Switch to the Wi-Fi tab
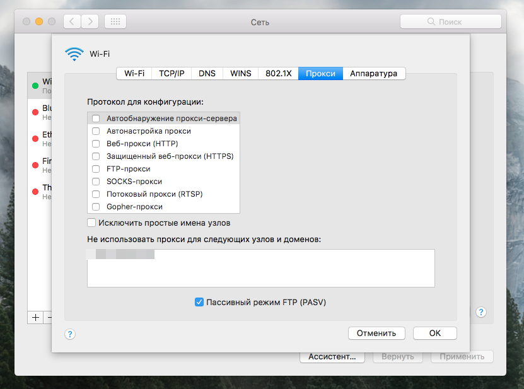Screen dimensions: 524x389 click(134, 74)
